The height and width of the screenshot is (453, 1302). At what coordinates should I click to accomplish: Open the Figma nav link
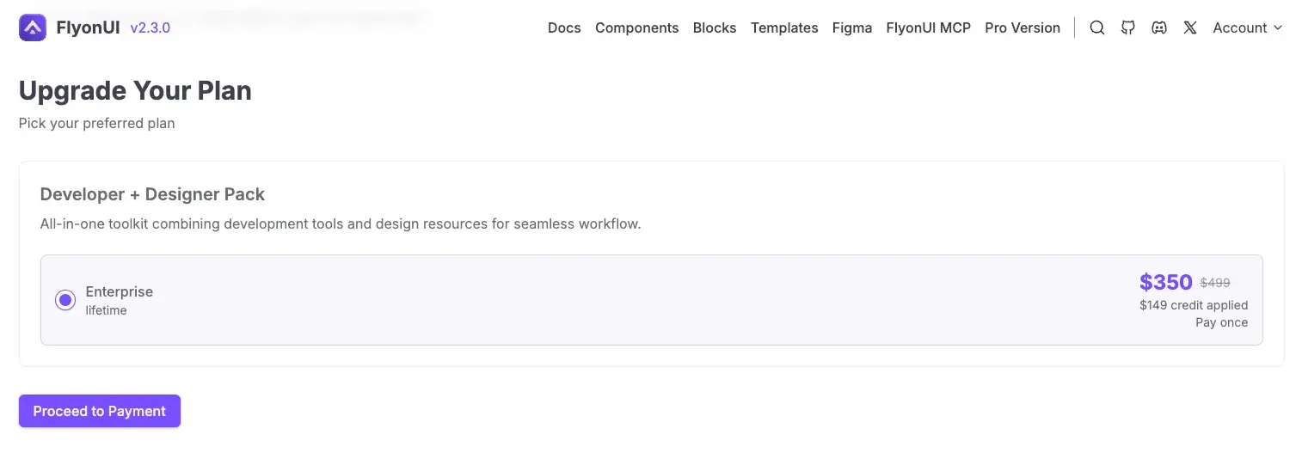point(852,28)
